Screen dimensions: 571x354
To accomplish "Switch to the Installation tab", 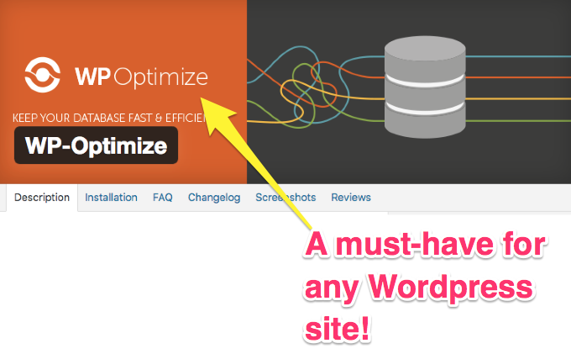I will click(x=111, y=198).
